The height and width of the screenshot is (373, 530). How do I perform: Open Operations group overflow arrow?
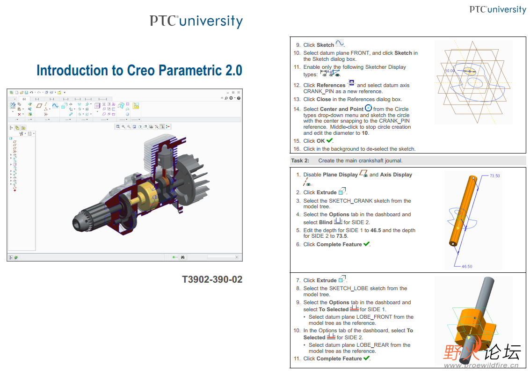16,119
